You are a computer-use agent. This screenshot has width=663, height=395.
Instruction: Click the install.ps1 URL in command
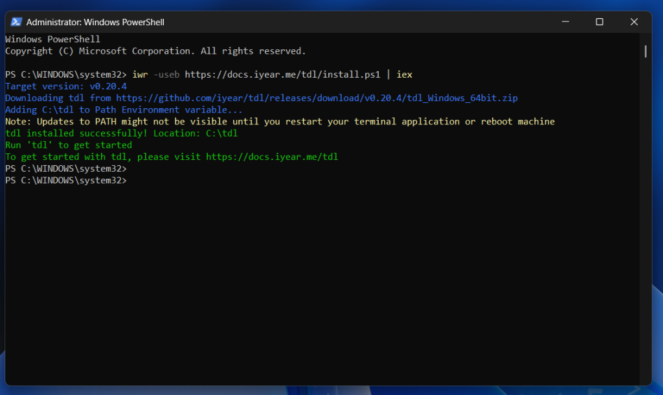(282, 74)
